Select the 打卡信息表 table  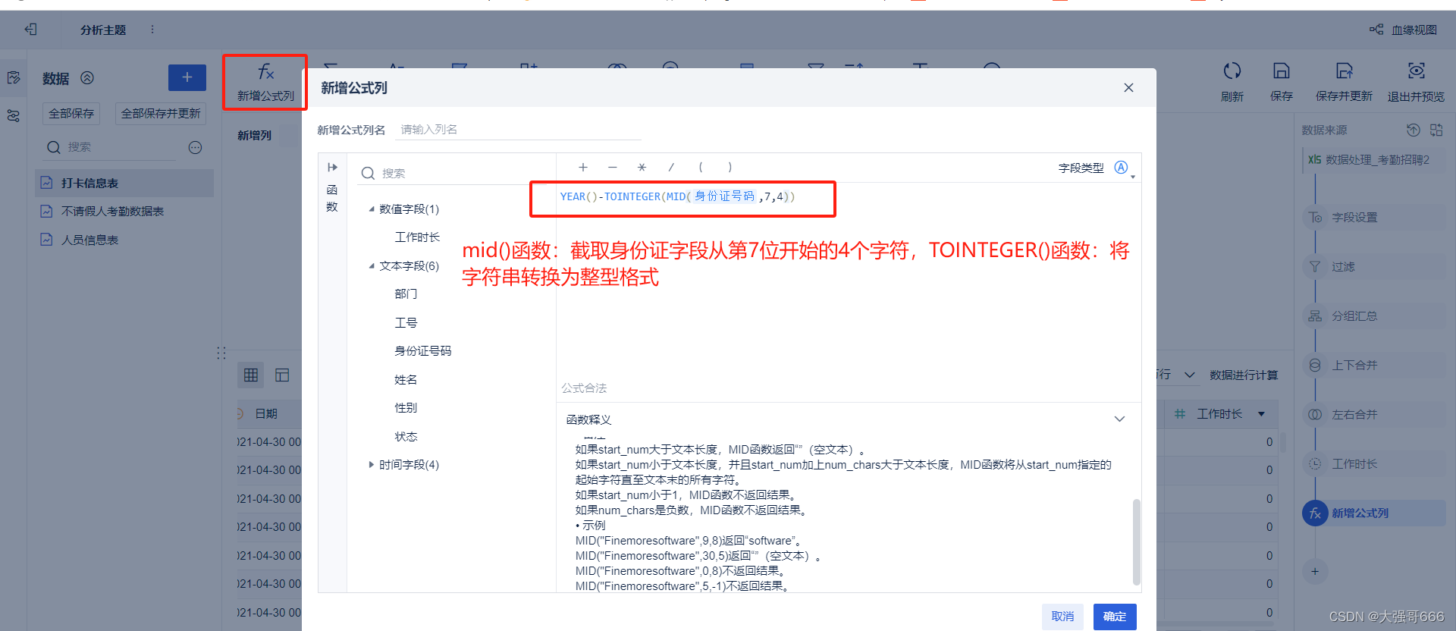pyautogui.click(x=124, y=183)
